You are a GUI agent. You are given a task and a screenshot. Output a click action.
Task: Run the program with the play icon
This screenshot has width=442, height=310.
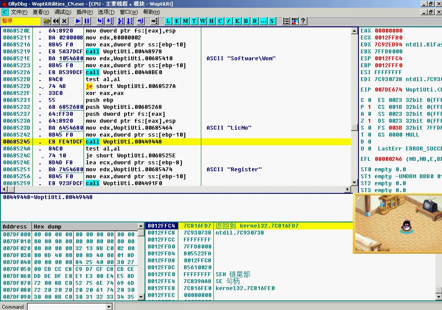[x=78, y=21]
